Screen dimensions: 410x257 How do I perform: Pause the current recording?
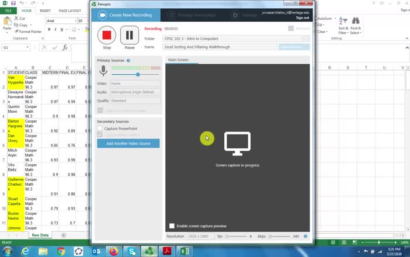[x=130, y=36]
